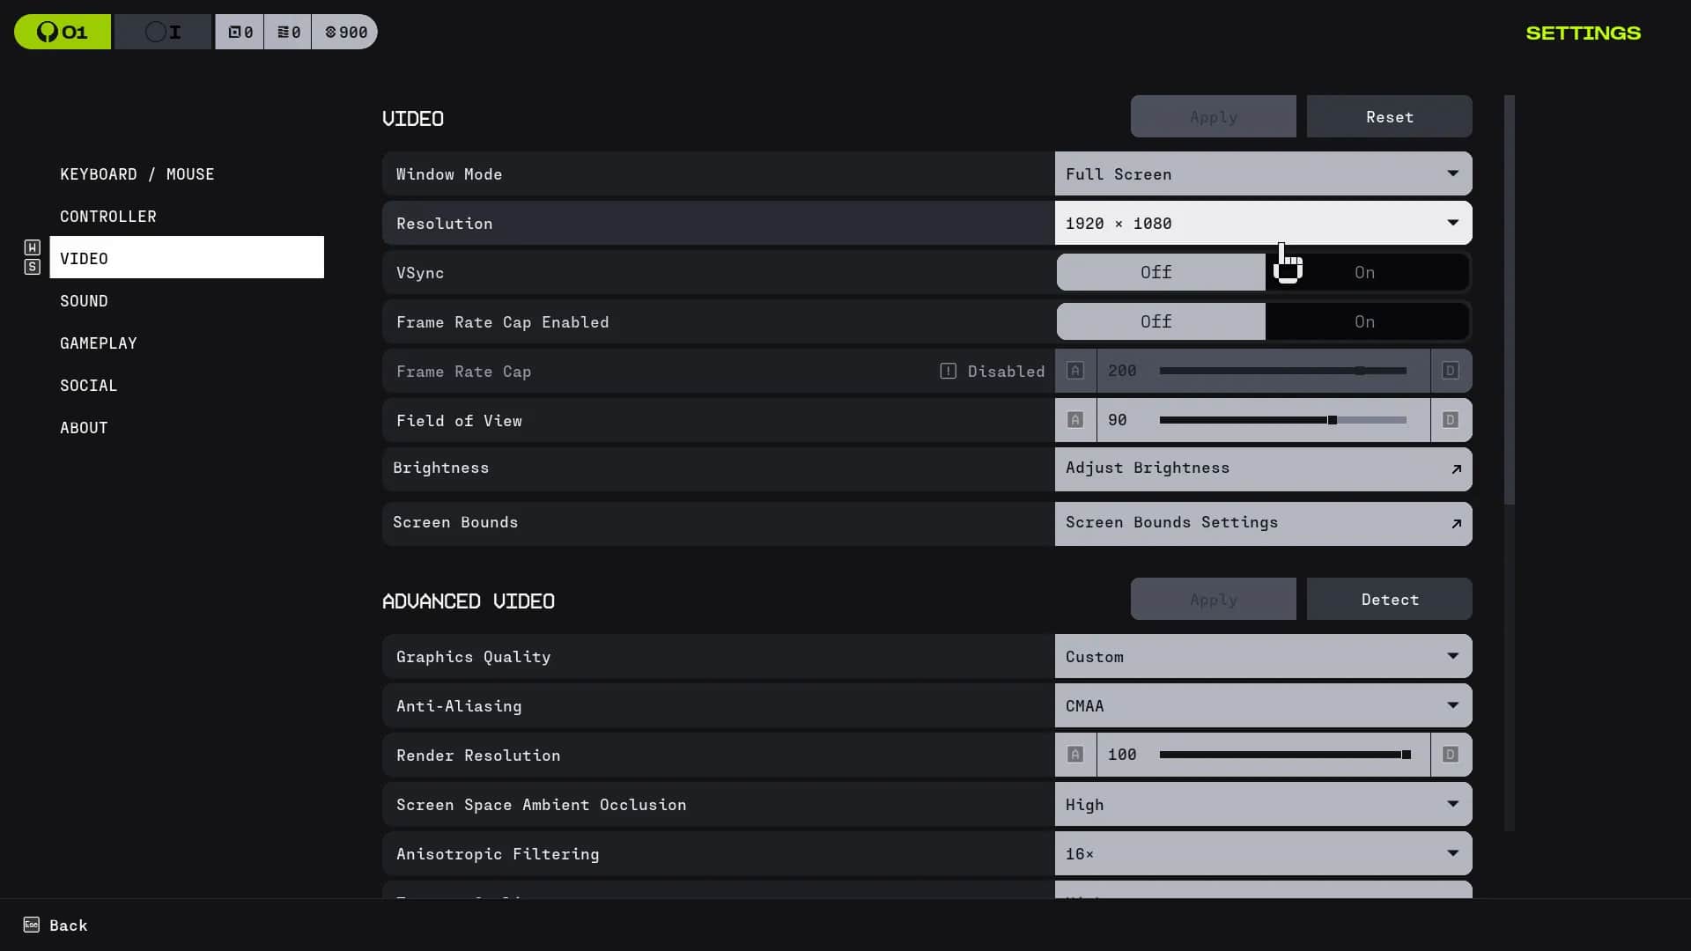Open the Window Mode dropdown
1691x951 pixels.
(x=1263, y=173)
